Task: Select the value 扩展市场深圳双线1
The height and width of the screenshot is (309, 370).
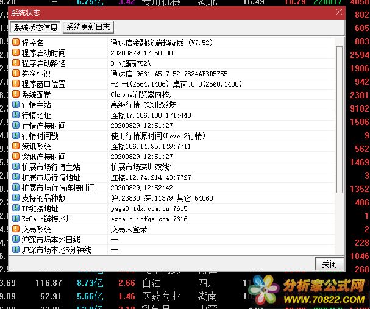Action: coord(141,167)
